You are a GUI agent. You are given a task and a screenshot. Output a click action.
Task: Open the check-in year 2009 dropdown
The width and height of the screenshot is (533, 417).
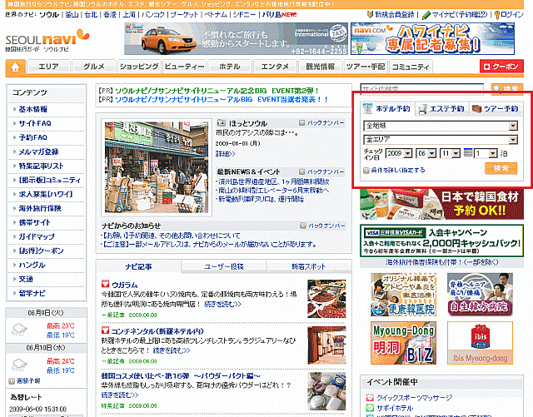[399, 154]
